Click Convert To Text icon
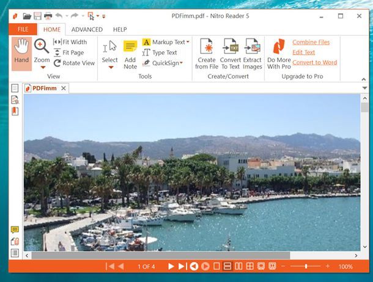The width and height of the screenshot is (373, 282). pyautogui.click(x=230, y=48)
